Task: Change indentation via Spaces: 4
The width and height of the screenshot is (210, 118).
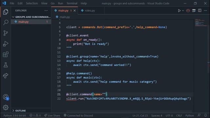Action: tap(157, 115)
